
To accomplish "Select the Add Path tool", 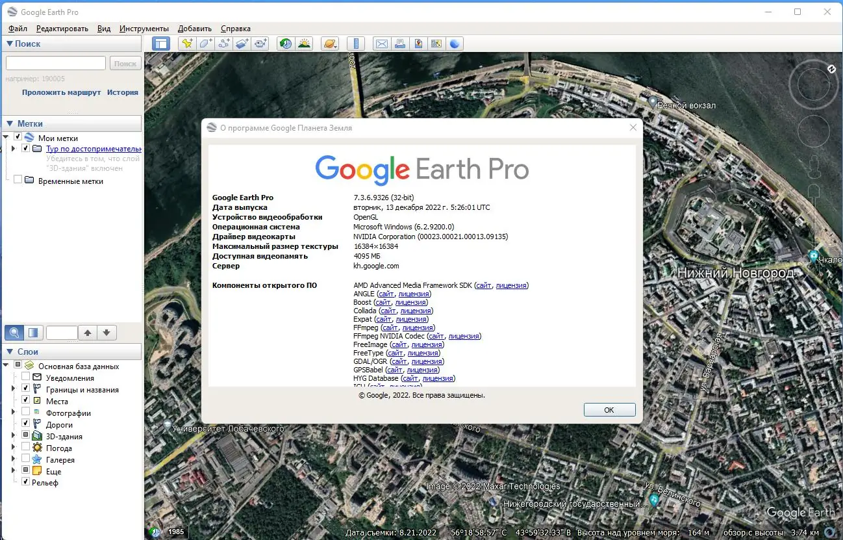I will pyautogui.click(x=223, y=44).
